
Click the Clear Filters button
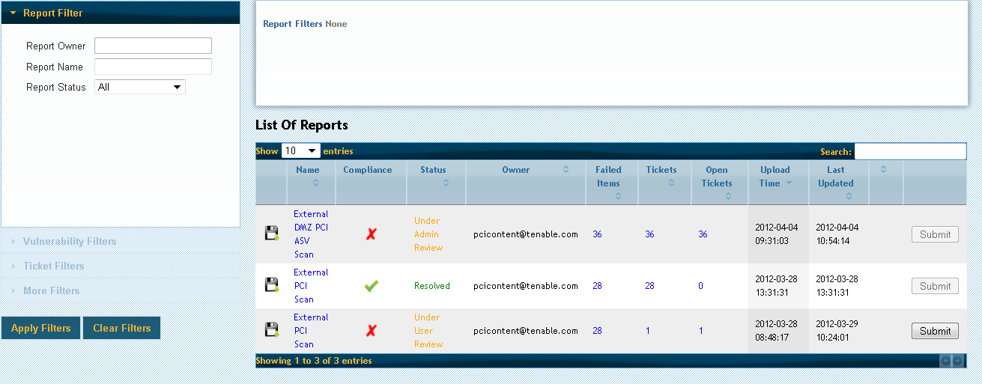121,328
